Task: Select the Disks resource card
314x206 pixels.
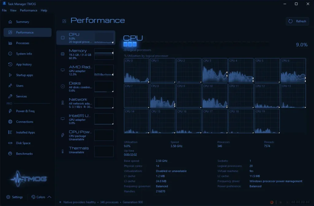Action: click(x=86, y=86)
